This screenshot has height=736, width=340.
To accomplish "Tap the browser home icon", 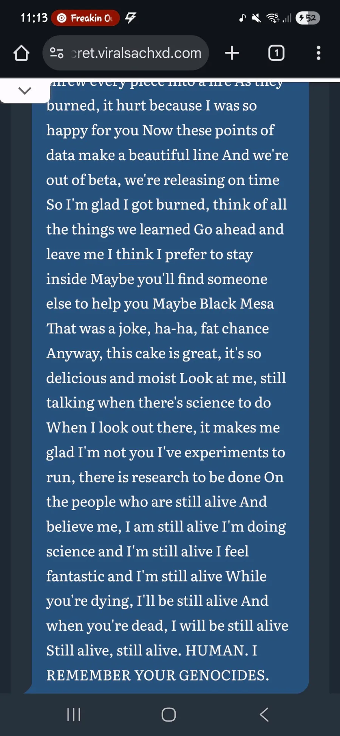I will pos(22,53).
